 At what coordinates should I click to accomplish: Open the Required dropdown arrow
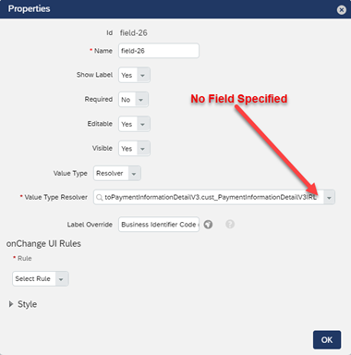pos(141,100)
